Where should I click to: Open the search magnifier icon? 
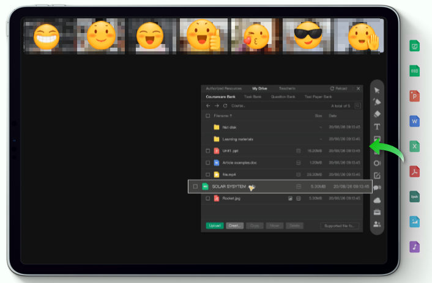(x=357, y=106)
